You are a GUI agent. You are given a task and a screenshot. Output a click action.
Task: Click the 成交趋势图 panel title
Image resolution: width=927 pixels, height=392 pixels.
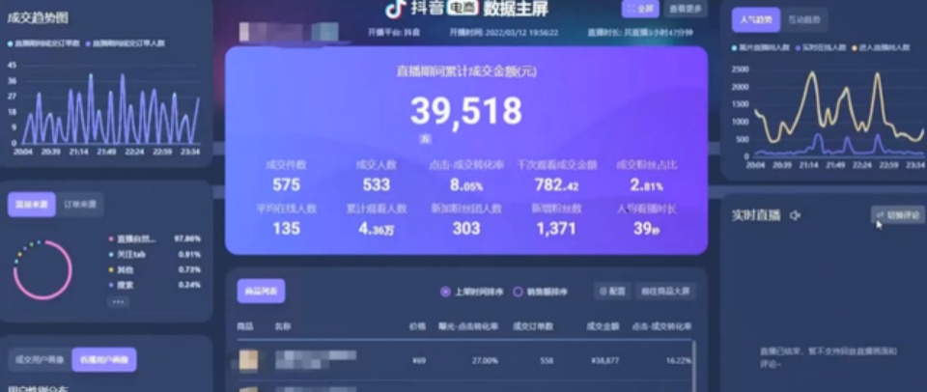(38, 17)
